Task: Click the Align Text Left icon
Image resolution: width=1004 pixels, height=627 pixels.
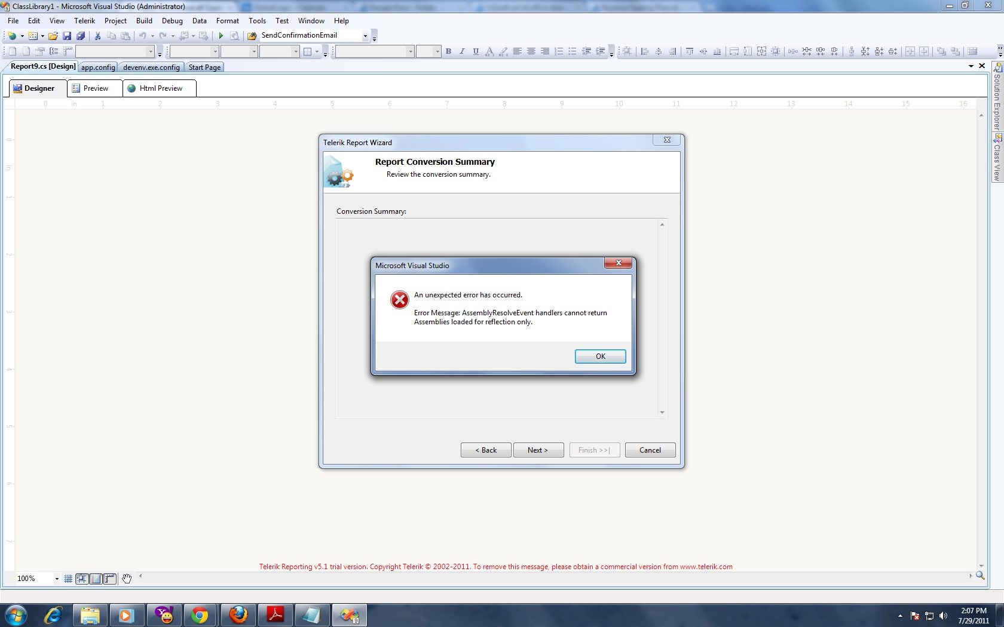Action: click(x=517, y=51)
